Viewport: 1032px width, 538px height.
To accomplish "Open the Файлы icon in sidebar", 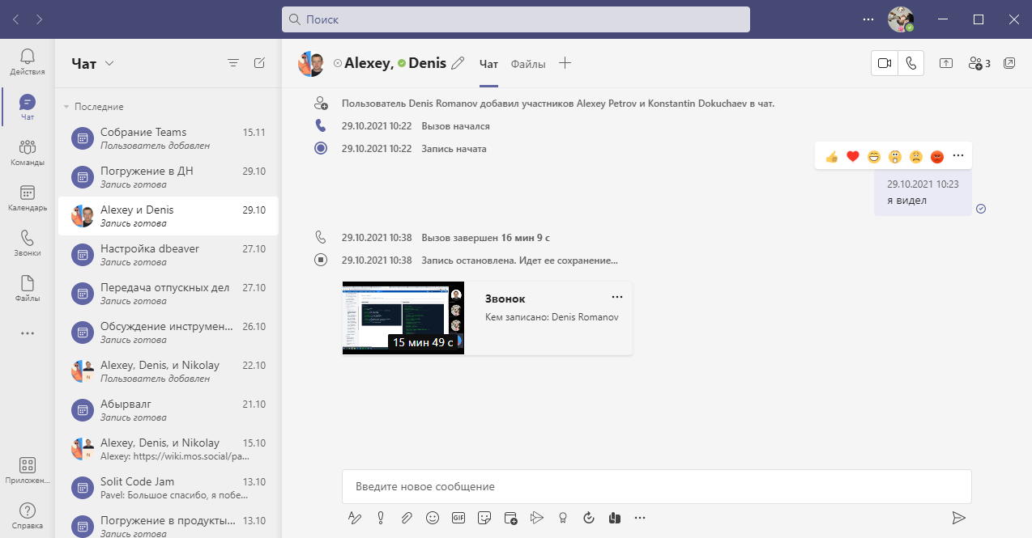I will click(x=28, y=288).
